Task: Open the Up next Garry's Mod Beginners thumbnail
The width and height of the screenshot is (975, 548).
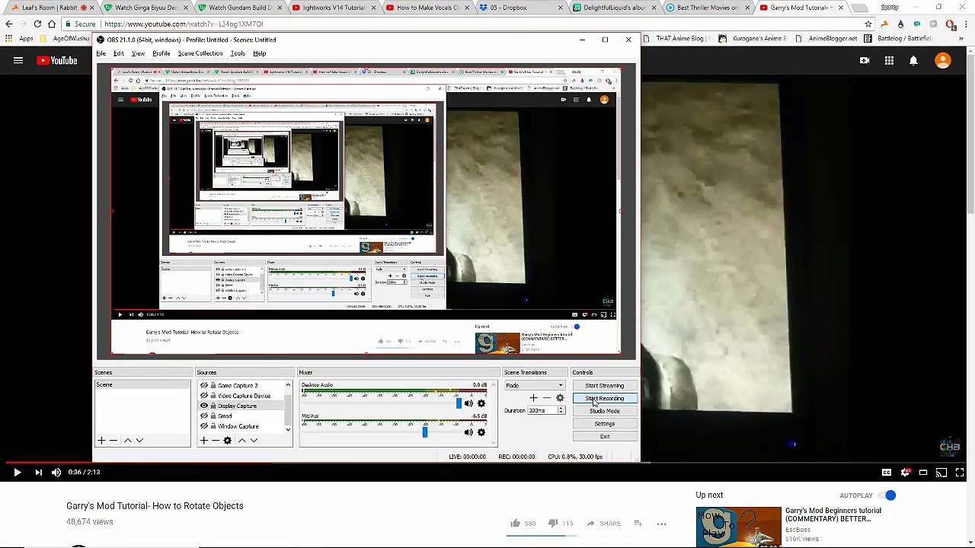Action: (x=738, y=527)
